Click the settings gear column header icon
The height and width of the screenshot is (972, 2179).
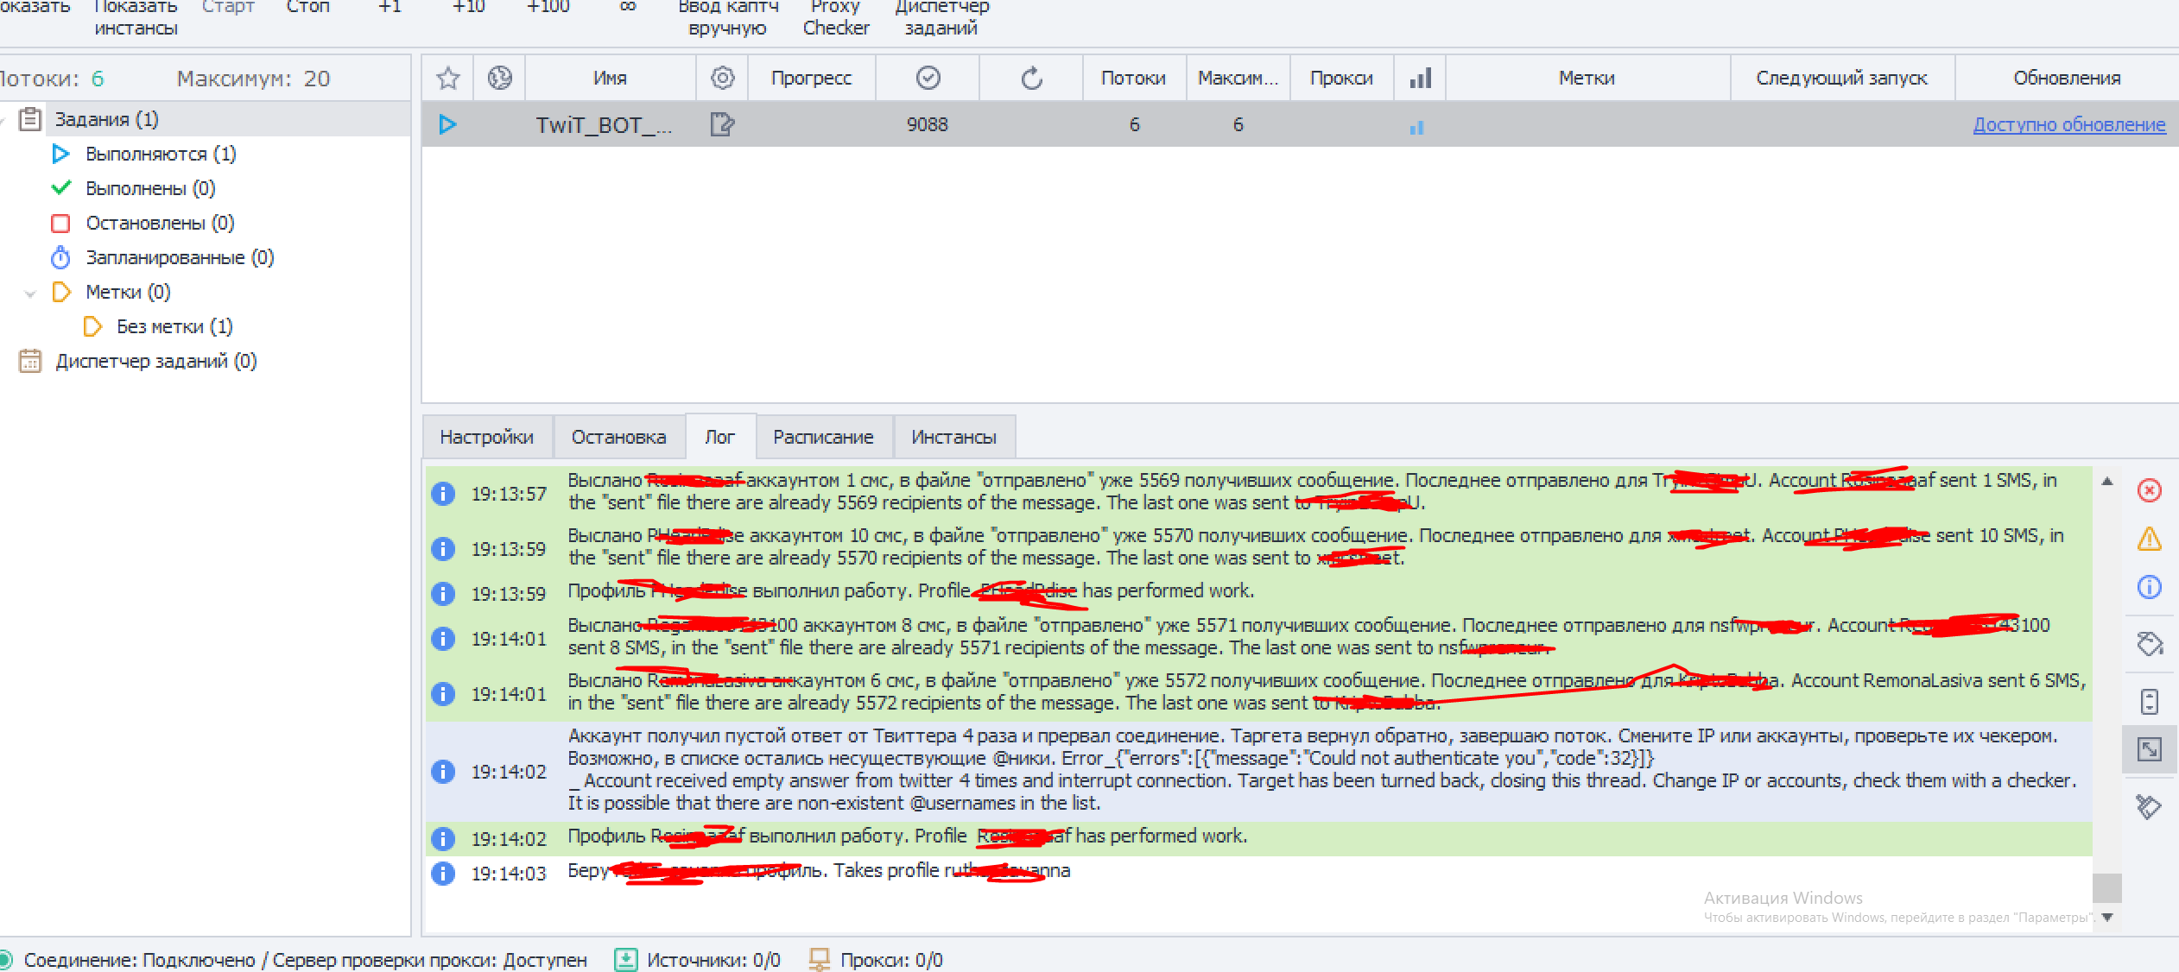pos(722,79)
